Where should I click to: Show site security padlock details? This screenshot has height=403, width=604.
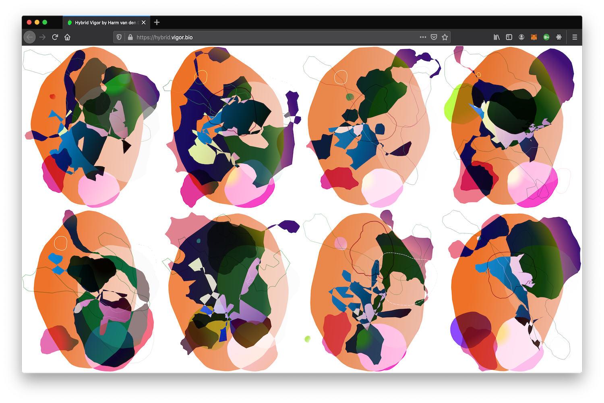(x=130, y=37)
